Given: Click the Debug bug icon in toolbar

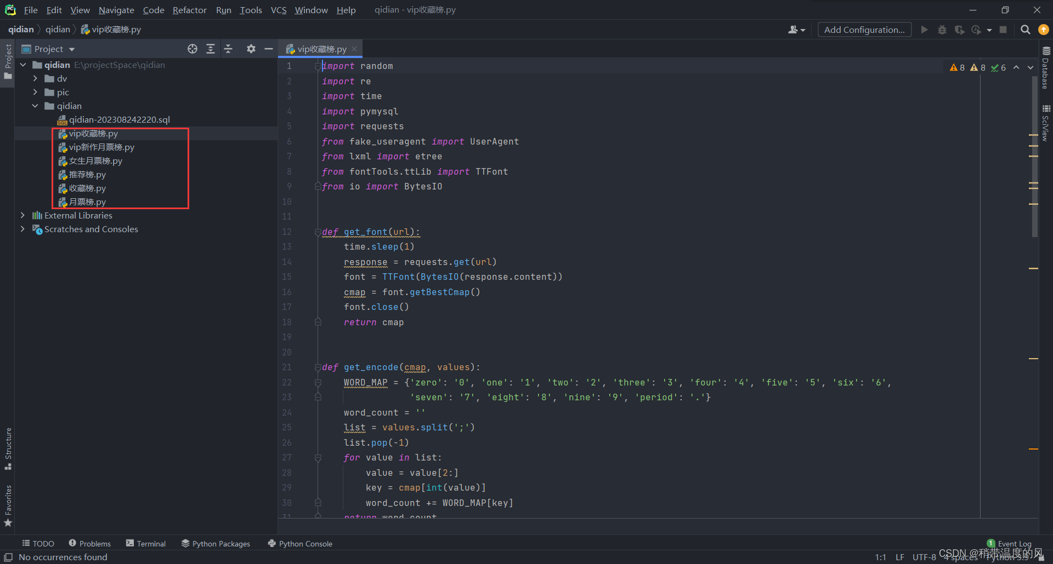Looking at the screenshot, I should point(942,30).
